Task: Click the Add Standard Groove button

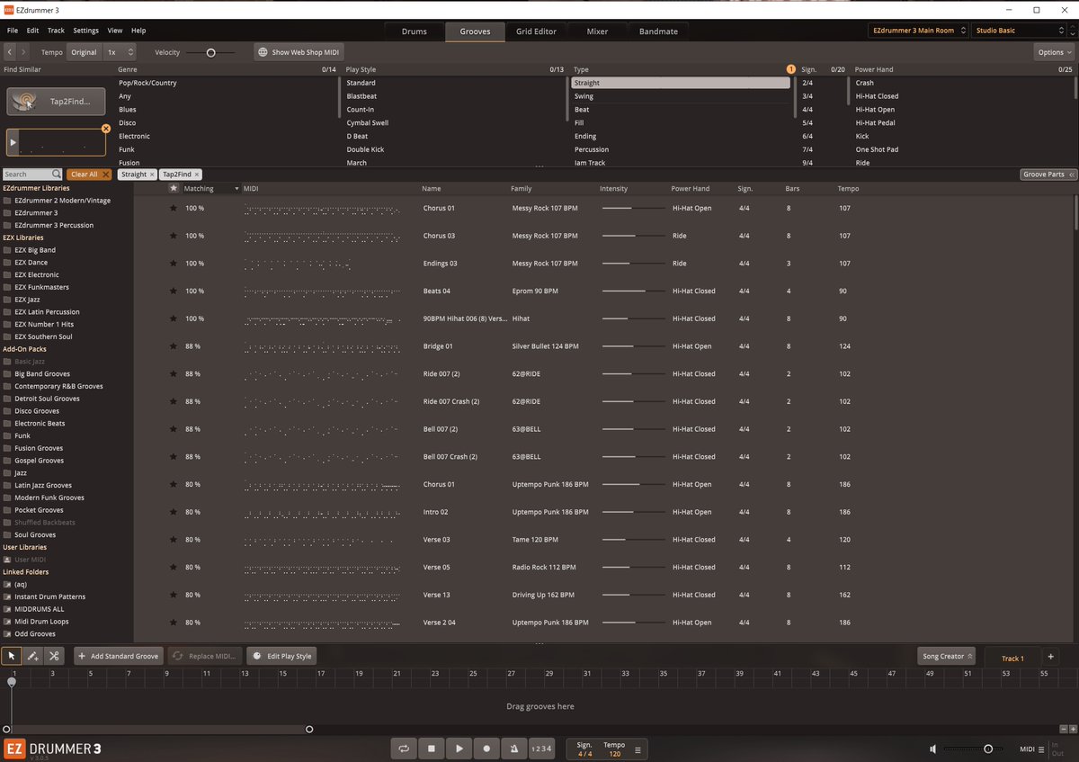Action: 118,656
